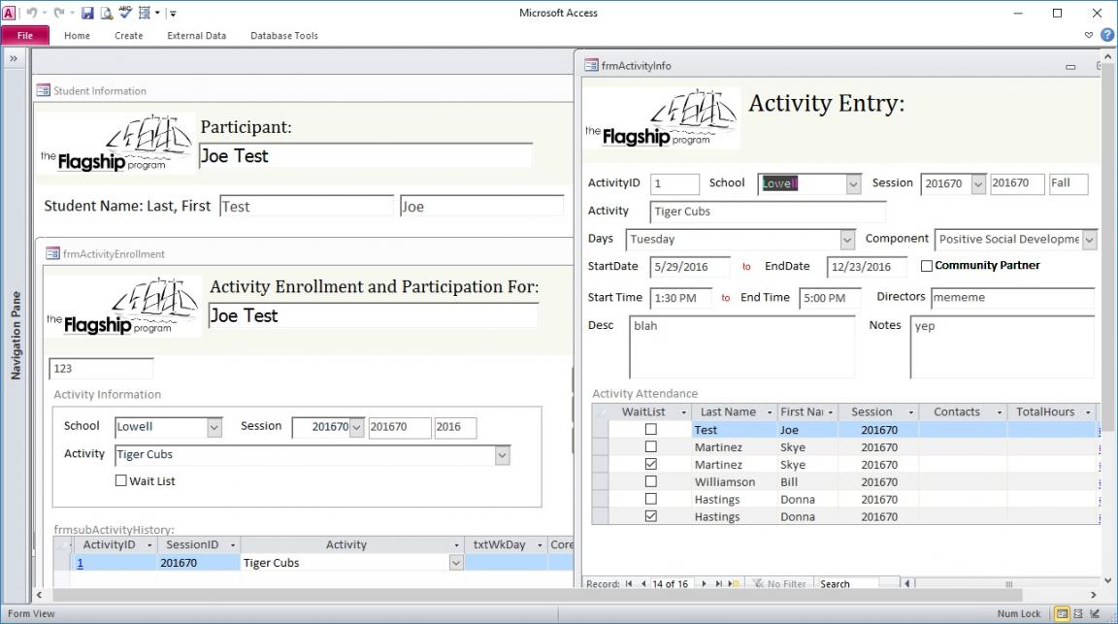Uncheck WaitList for last Hastings Donna row
The width and height of the screenshot is (1118, 624).
point(650,516)
